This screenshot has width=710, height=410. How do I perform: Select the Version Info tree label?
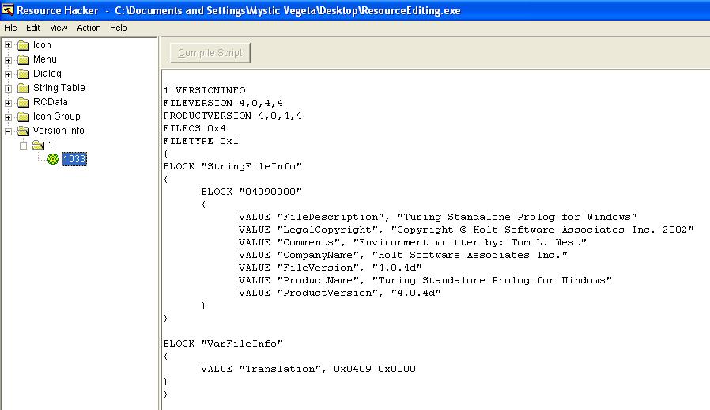click(59, 130)
